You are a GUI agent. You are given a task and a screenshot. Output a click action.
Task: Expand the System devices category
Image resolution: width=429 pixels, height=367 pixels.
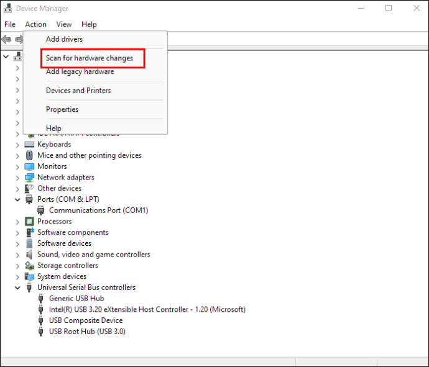[17, 276]
